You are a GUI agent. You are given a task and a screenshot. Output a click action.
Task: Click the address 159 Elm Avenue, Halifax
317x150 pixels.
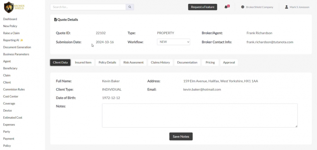tap(221, 81)
